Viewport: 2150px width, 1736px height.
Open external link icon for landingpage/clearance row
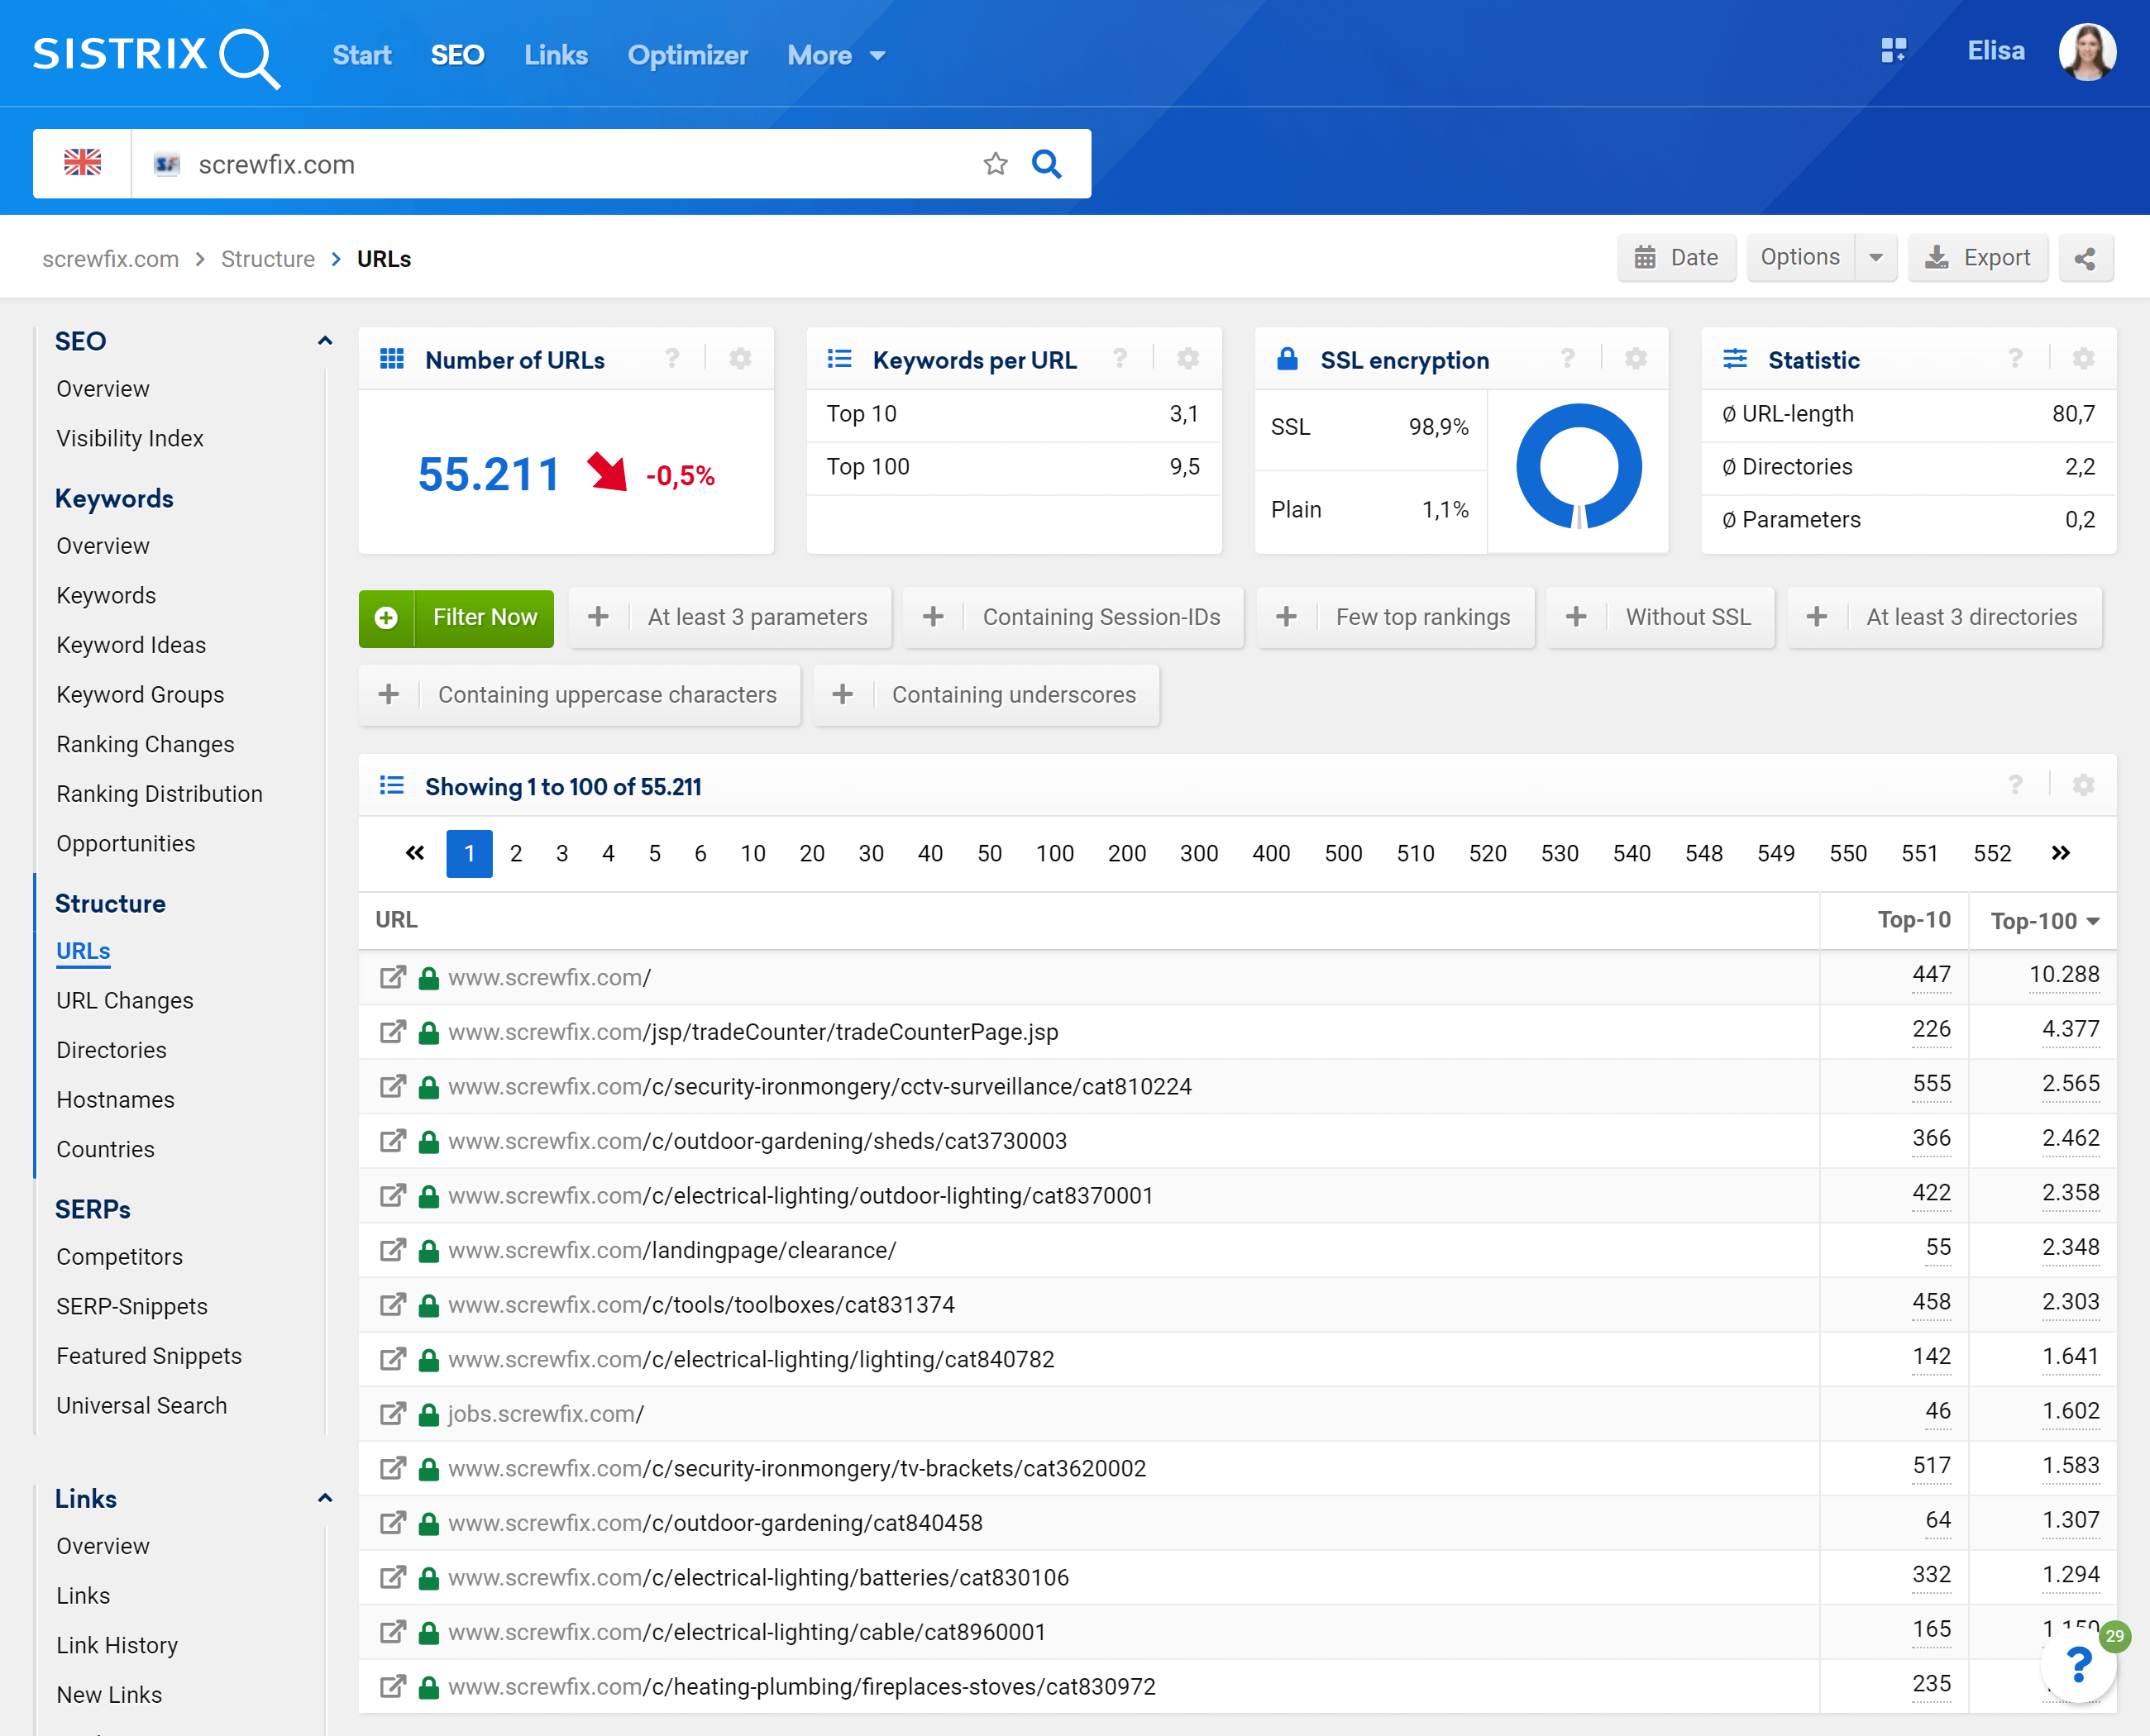pos(392,1250)
